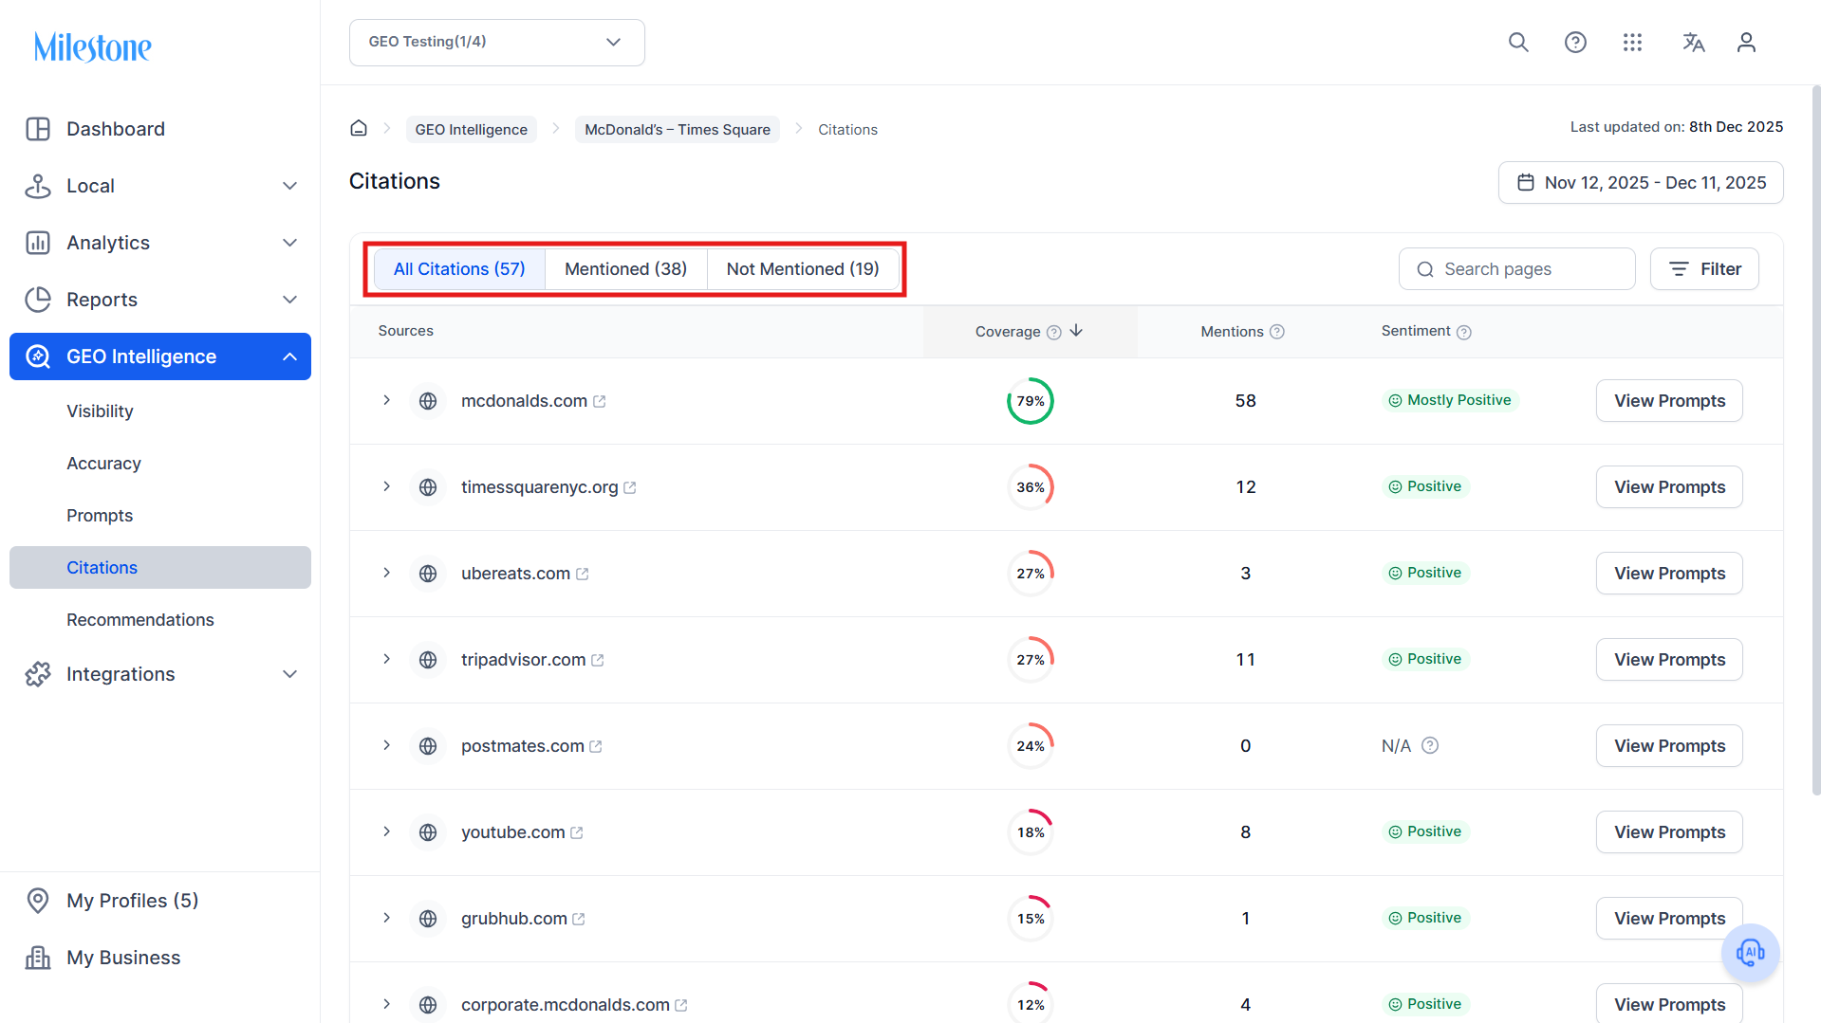Open grubhub.com external link icon

click(x=579, y=920)
